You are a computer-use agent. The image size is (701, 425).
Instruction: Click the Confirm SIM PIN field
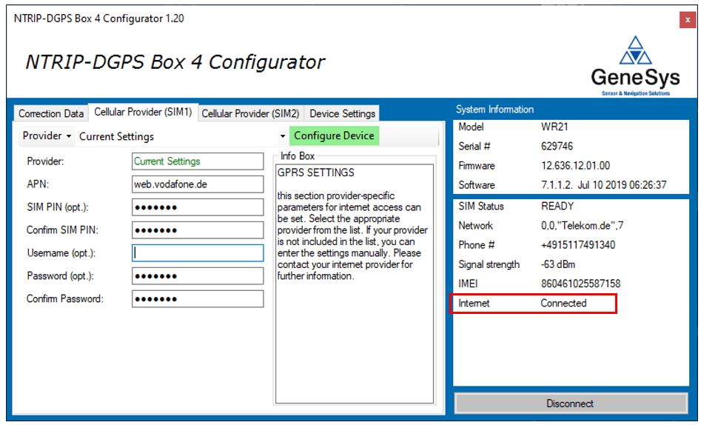tap(198, 230)
